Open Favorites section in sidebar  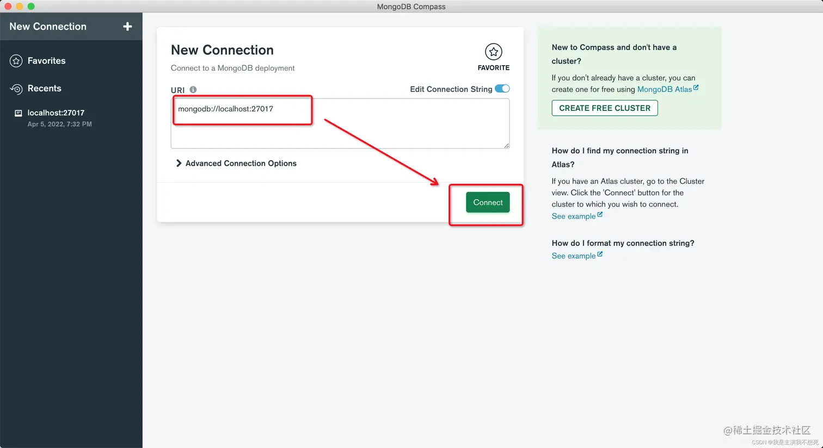(x=47, y=61)
